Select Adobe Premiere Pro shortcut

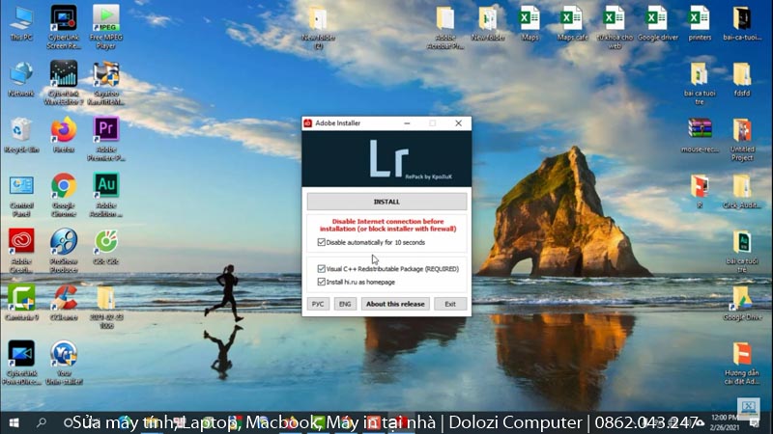106,139
